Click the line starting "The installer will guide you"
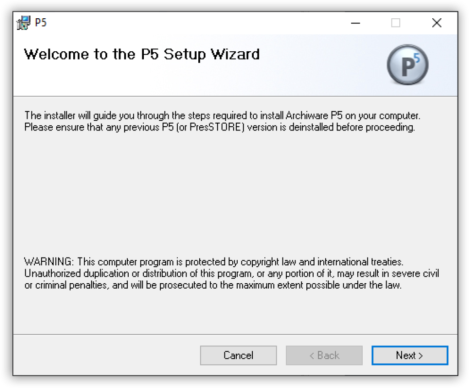The width and height of the screenshot is (469, 388). click(x=222, y=115)
